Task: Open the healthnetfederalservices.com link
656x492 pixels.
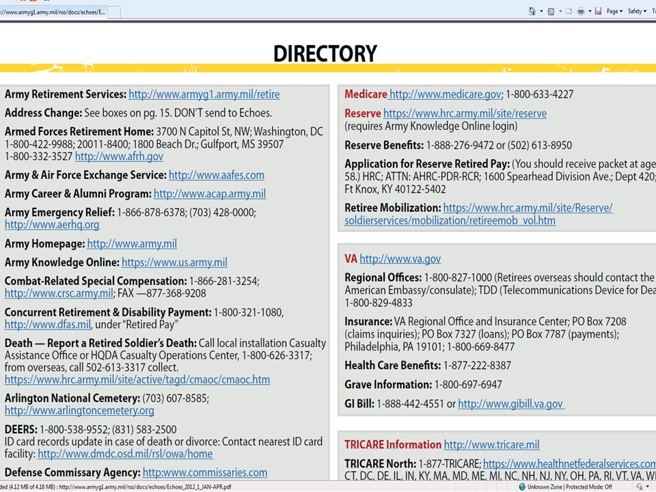Action: (x=569, y=464)
